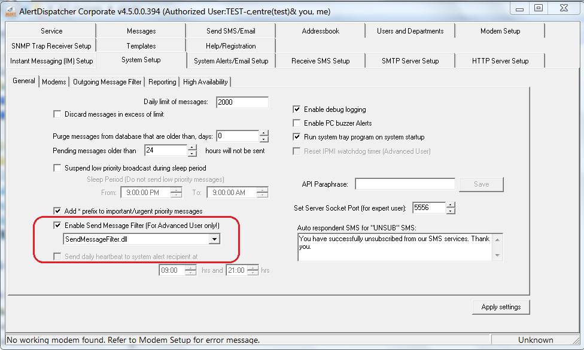The width and height of the screenshot is (584, 350).
Task: Switch to the Templates tab
Action: coord(141,46)
